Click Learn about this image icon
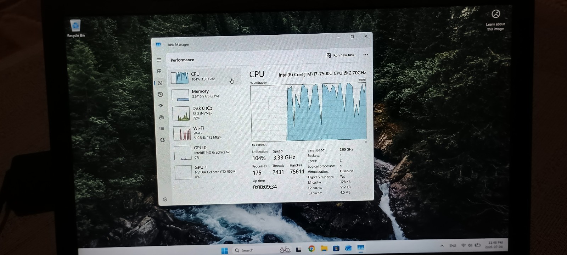Viewport: 567px width, 255px height. [x=496, y=20]
